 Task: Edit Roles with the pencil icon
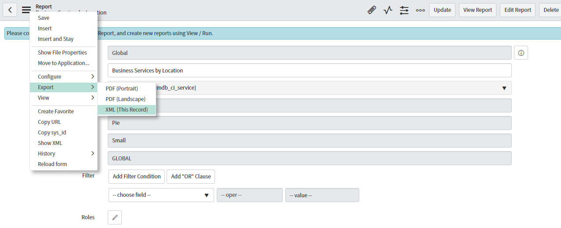coord(115,217)
